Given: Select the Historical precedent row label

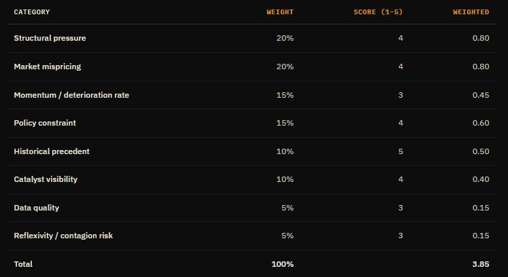Looking at the screenshot, I should coord(52,151).
